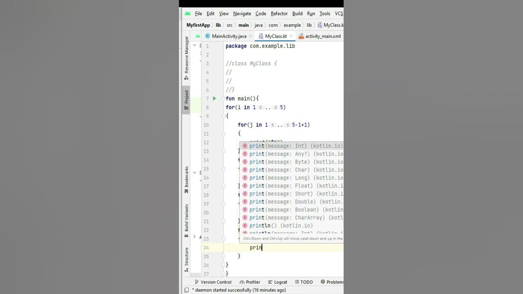This screenshot has width=523, height=294.
Task: Click the 'daemon started successfully' status message
Action: pyautogui.click(x=239, y=290)
